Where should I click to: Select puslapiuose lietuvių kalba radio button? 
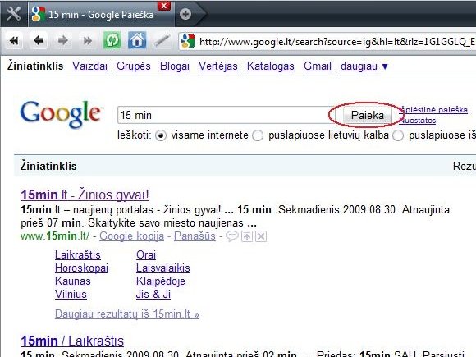click(x=258, y=135)
